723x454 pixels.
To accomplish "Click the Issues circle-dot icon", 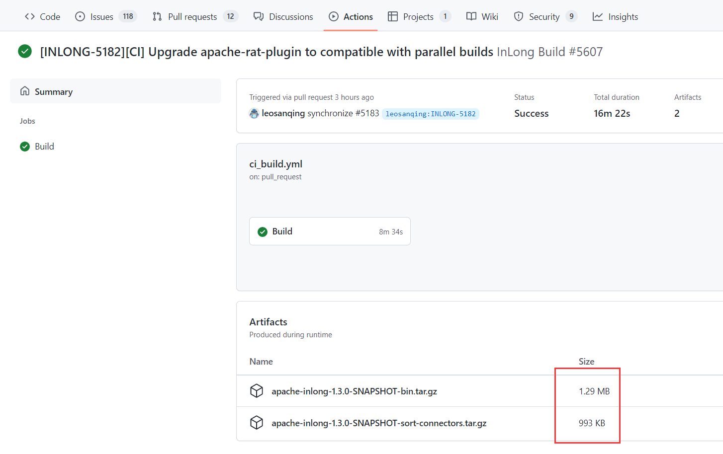I will click(x=80, y=16).
